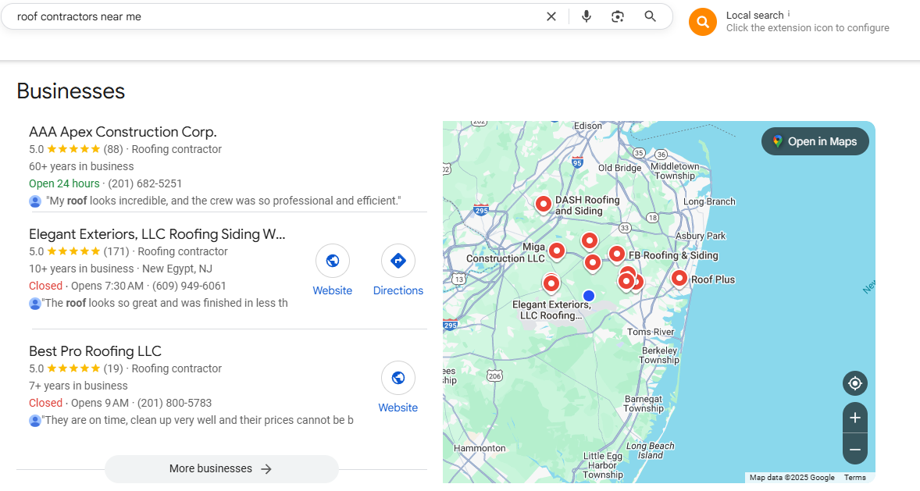Get directions to Elegant Exteriors via arrow icon
Image resolution: width=920 pixels, height=491 pixels.
point(398,261)
